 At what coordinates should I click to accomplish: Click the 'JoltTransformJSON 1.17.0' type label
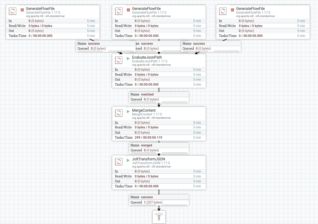coord(151,163)
